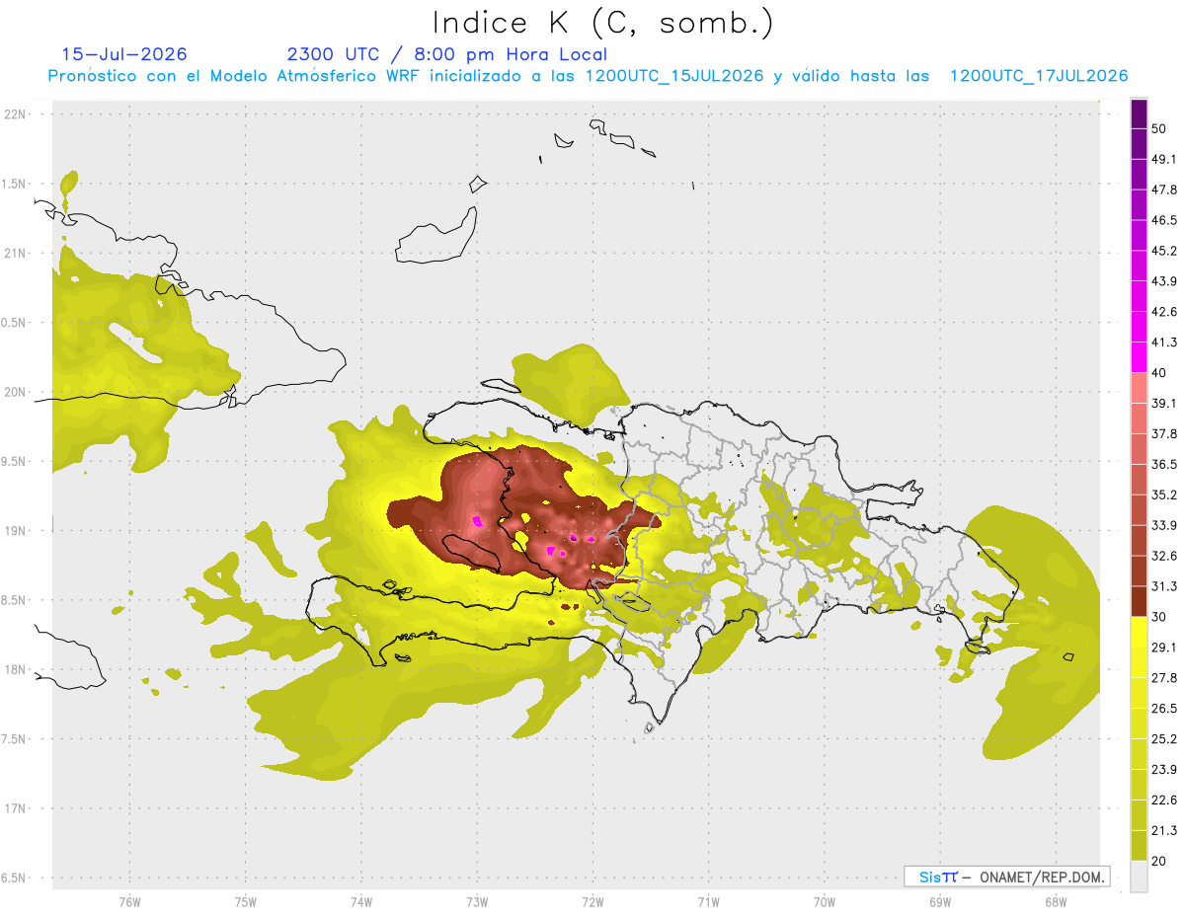Click the "76W" longitude label
This screenshot has width=1185, height=915.
[x=129, y=901]
